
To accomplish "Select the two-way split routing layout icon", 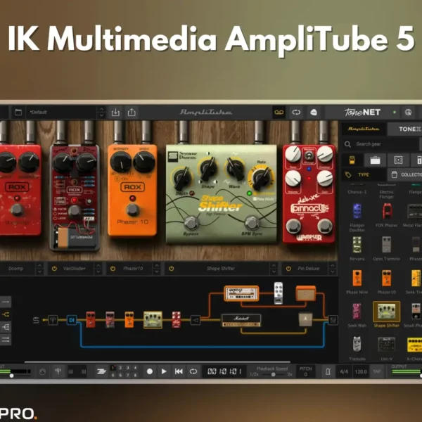I will pos(6,314).
